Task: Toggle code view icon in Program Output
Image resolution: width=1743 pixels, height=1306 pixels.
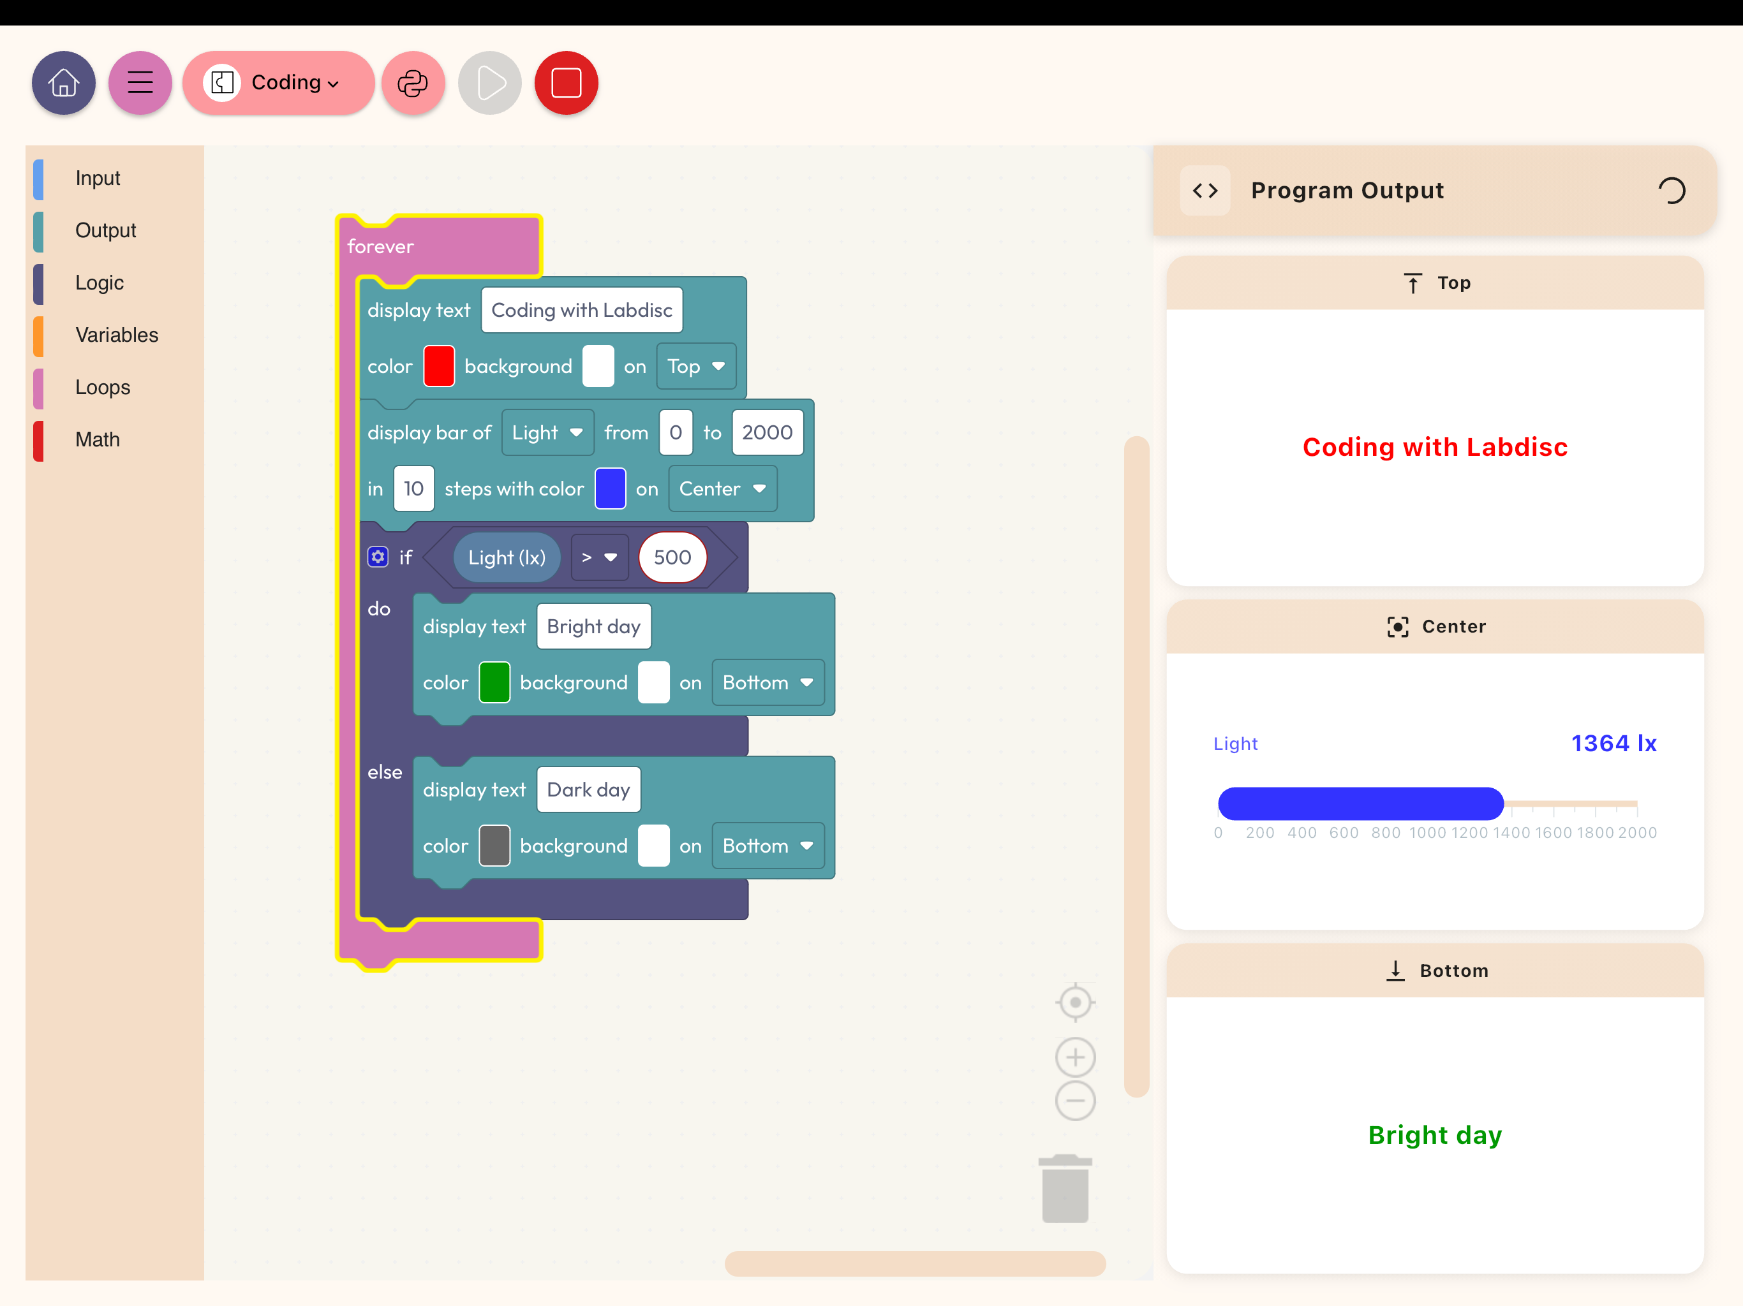Action: click(1205, 190)
